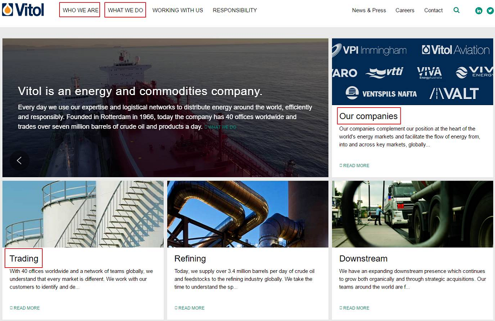Click READ MORE under Downstream
The image size is (495, 321).
[x=354, y=308]
